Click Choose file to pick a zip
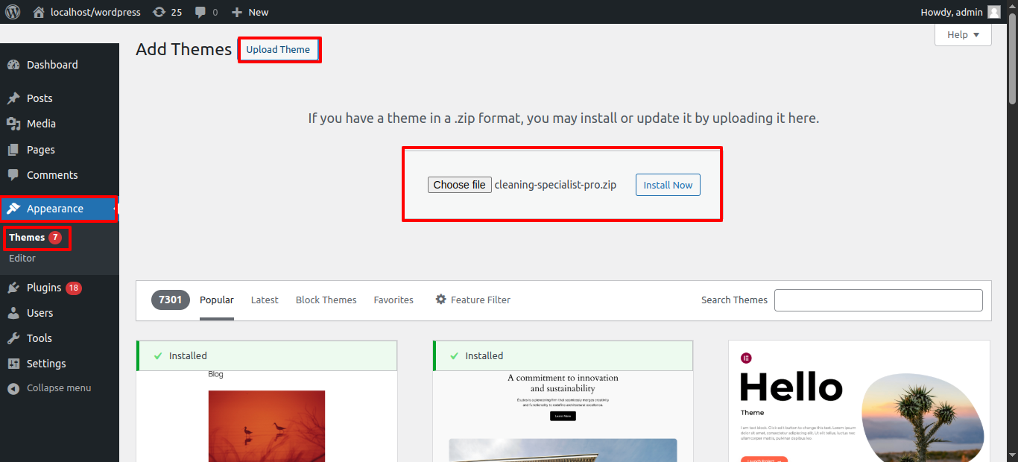 tap(459, 185)
